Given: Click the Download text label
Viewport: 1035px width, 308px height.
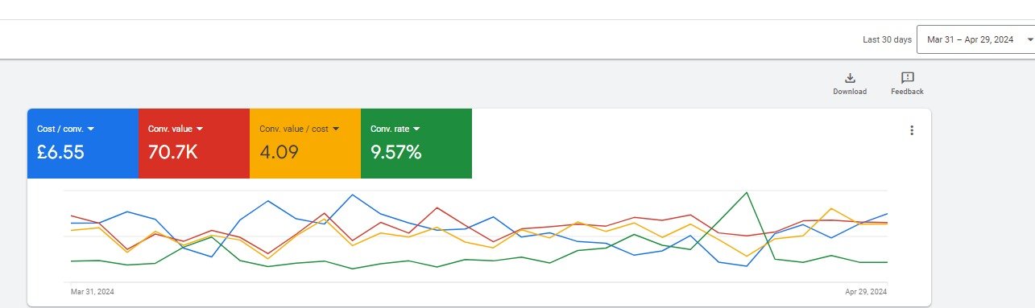Looking at the screenshot, I should (x=850, y=92).
